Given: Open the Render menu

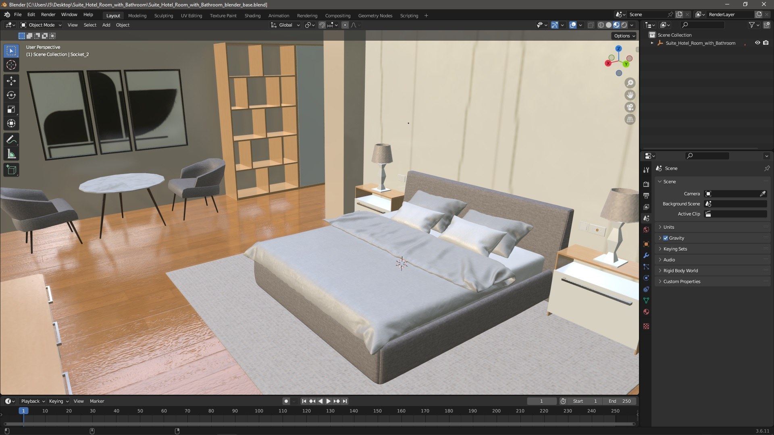Looking at the screenshot, I should pyautogui.click(x=48, y=14).
